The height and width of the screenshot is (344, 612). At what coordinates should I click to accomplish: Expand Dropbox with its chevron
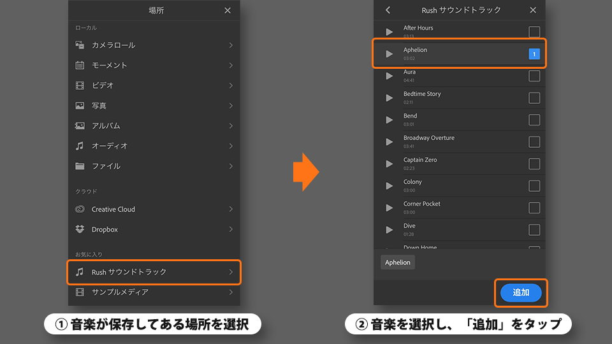(231, 229)
